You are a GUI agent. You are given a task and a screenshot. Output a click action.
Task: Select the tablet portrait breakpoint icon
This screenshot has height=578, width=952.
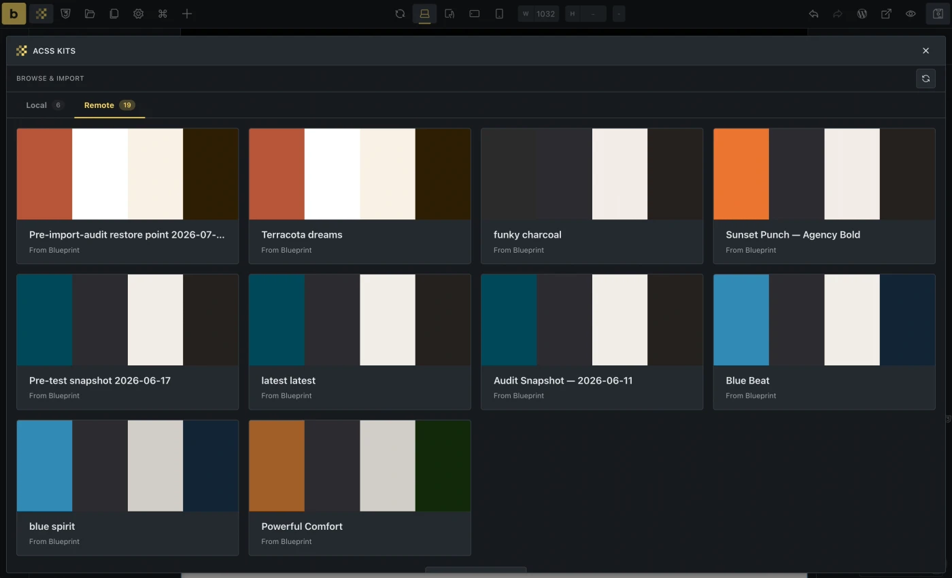point(449,14)
